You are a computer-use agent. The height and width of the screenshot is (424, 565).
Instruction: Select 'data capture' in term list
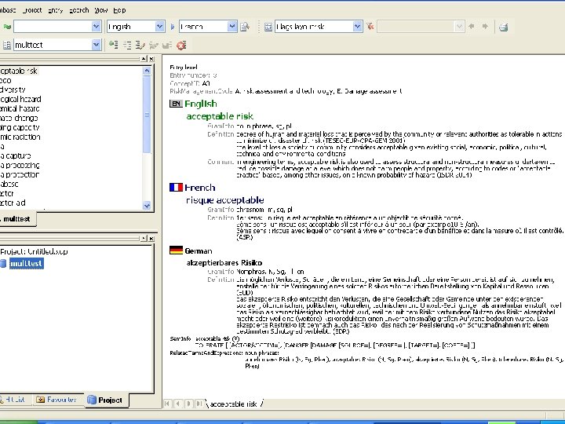pyautogui.click(x=16, y=155)
